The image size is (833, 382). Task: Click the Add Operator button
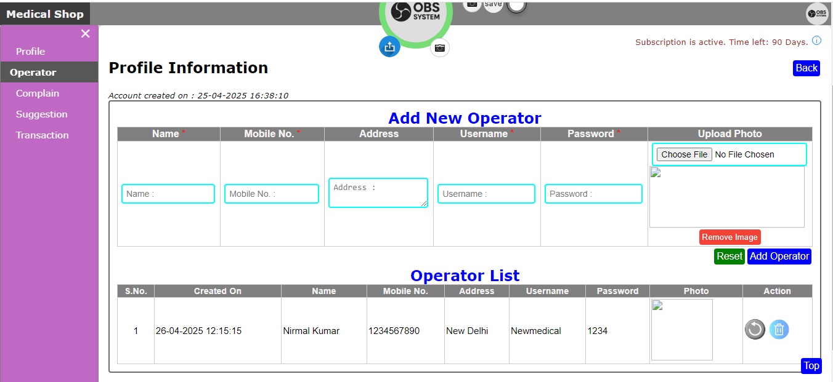(x=779, y=257)
